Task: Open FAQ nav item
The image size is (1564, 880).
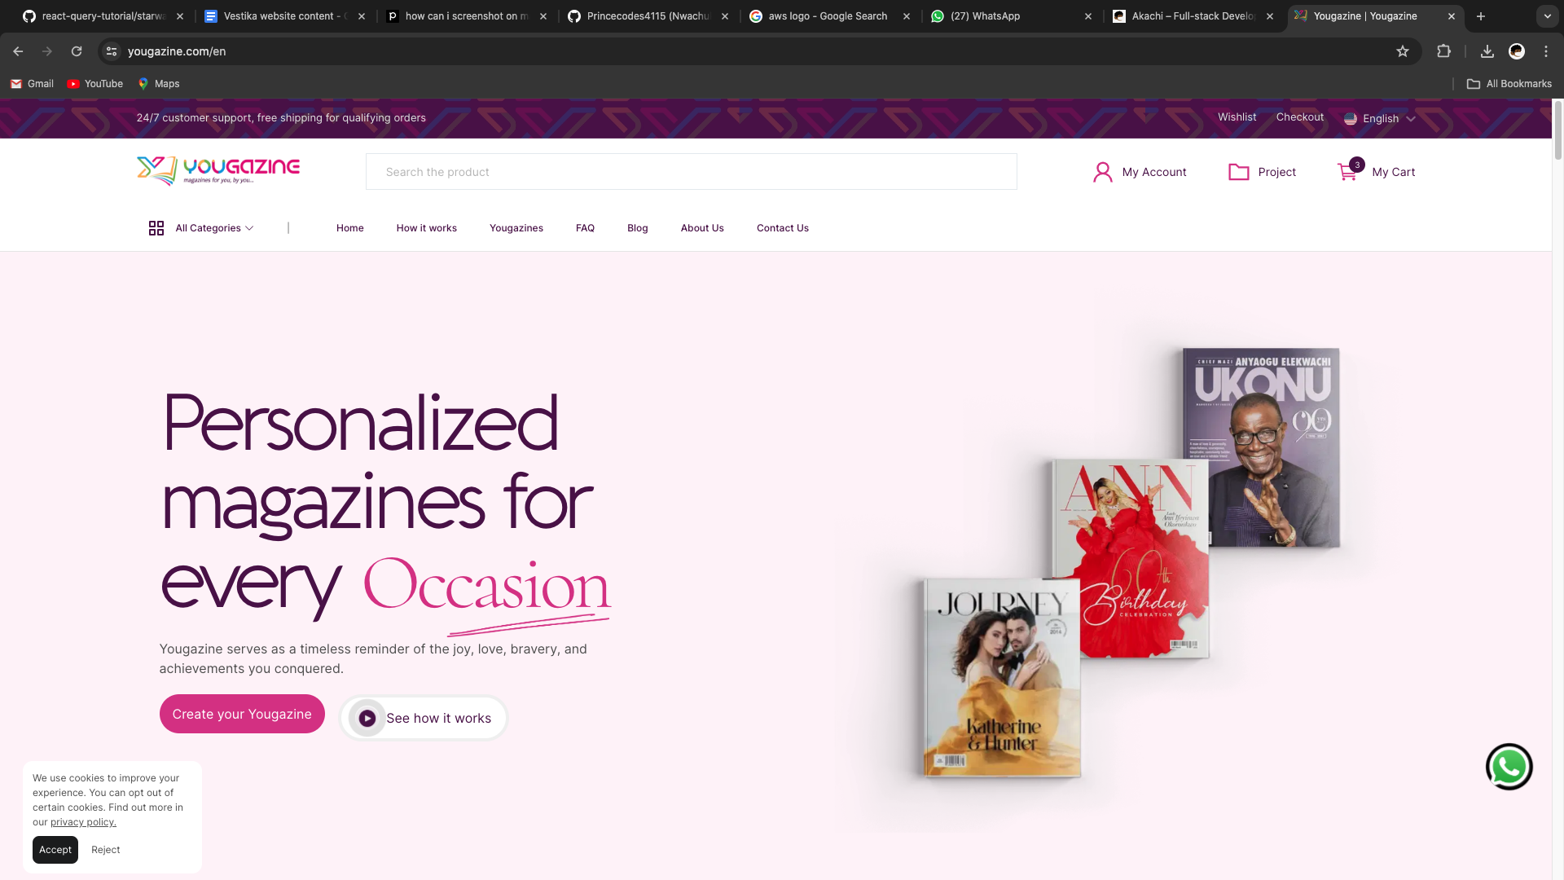Action: tap(585, 228)
